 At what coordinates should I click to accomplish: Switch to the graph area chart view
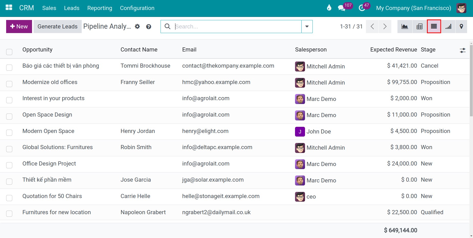point(405,26)
